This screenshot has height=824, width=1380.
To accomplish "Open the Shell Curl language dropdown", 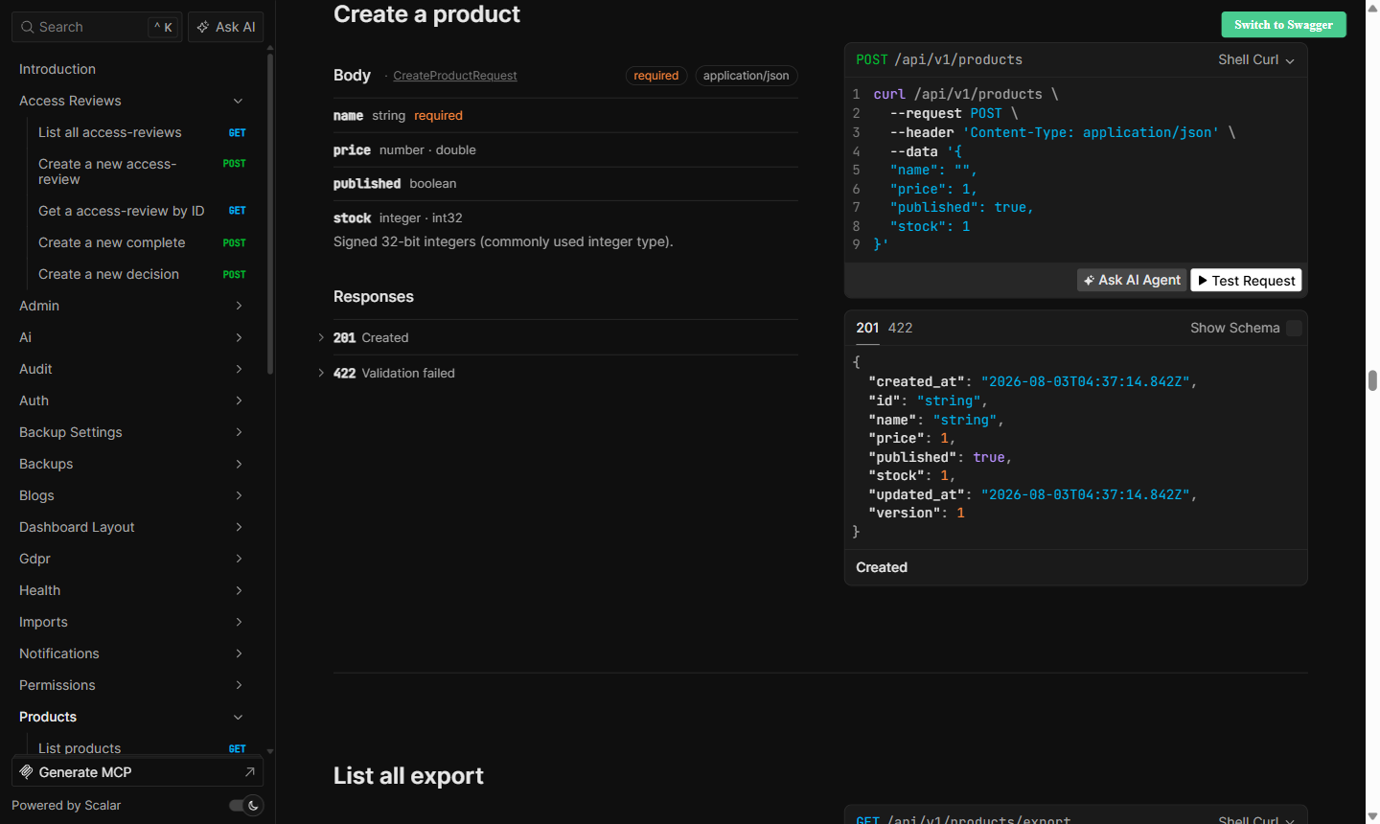I will pyautogui.click(x=1256, y=59).
